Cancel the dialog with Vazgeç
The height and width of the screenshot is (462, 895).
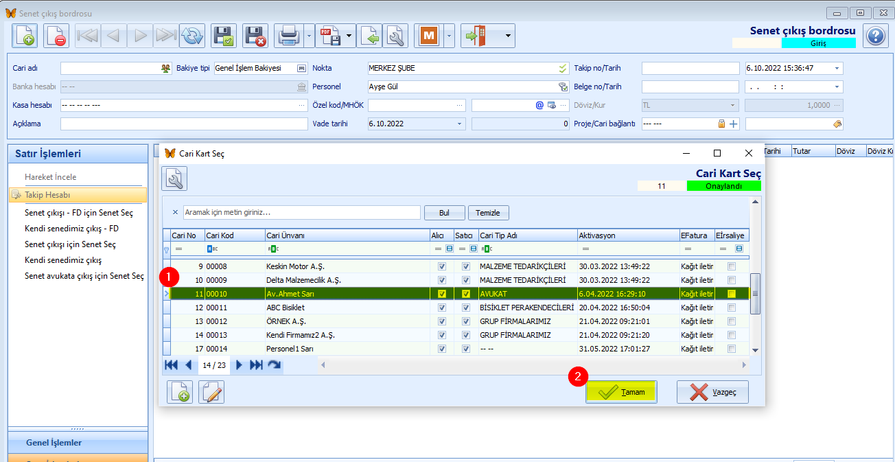coord(712,392)
